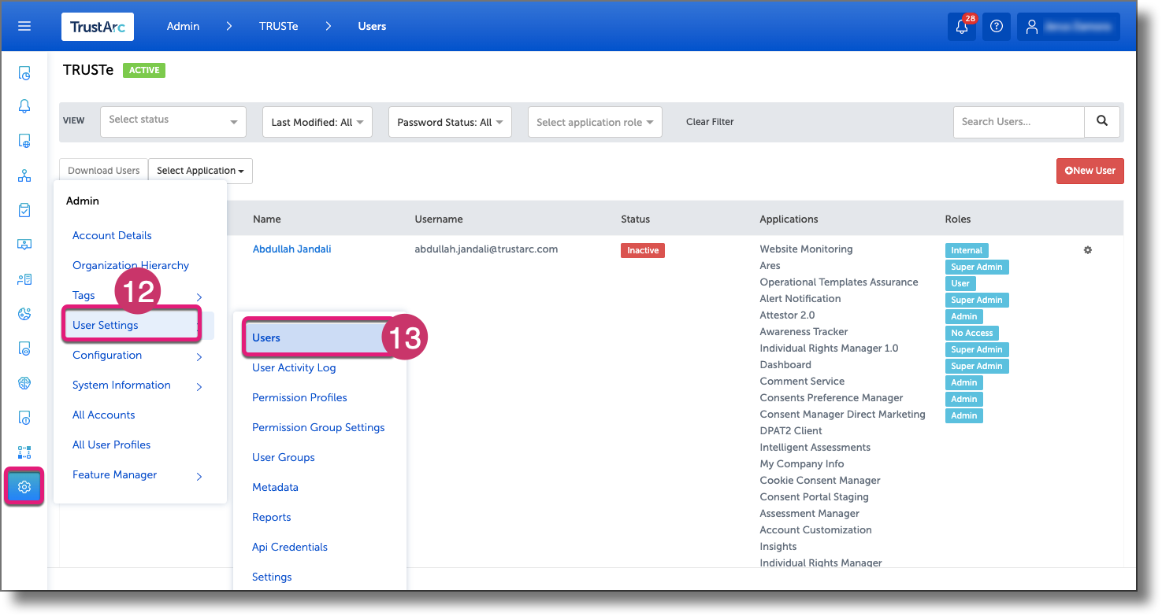This screenshot has width=1162, height=616.
Task: Click the cookie sidebar icon
Action: point(24,314)
